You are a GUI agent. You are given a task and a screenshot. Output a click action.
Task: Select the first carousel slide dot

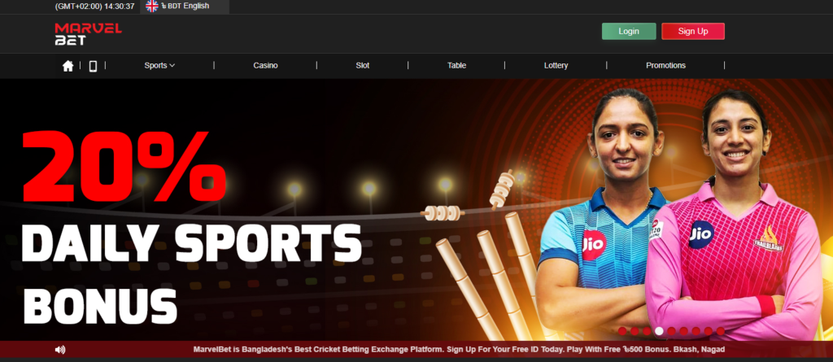point(622,331)
